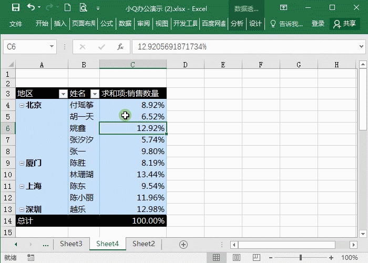The height and width of the screenshot is (263, 368).
Task: Open the 审阅 ribbon tab
Action: click(x=144, y=24)
